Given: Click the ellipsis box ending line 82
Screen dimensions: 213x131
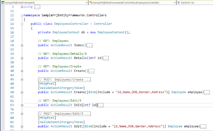Looking at the screenshot, I should (203, 127).
